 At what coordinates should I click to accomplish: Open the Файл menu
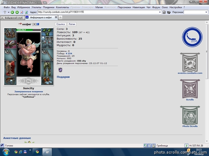(x=7, y=7)
